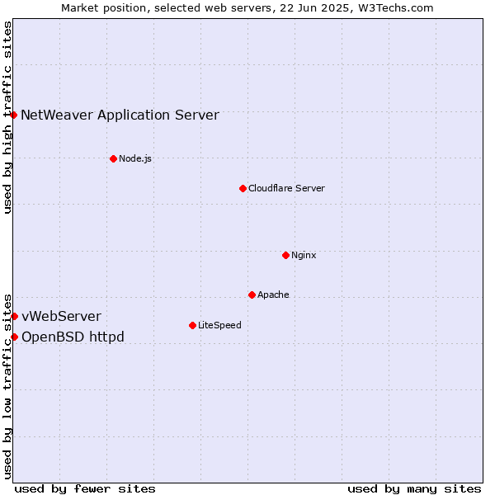Viewport: 495px width, 495px height.
Task: Click the vWebServer data point
Action: coord(15,316)
